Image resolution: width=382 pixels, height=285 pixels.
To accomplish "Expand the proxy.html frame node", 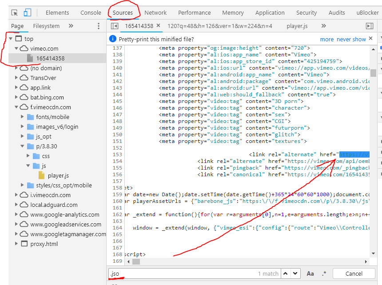I will tap(16, 243).
